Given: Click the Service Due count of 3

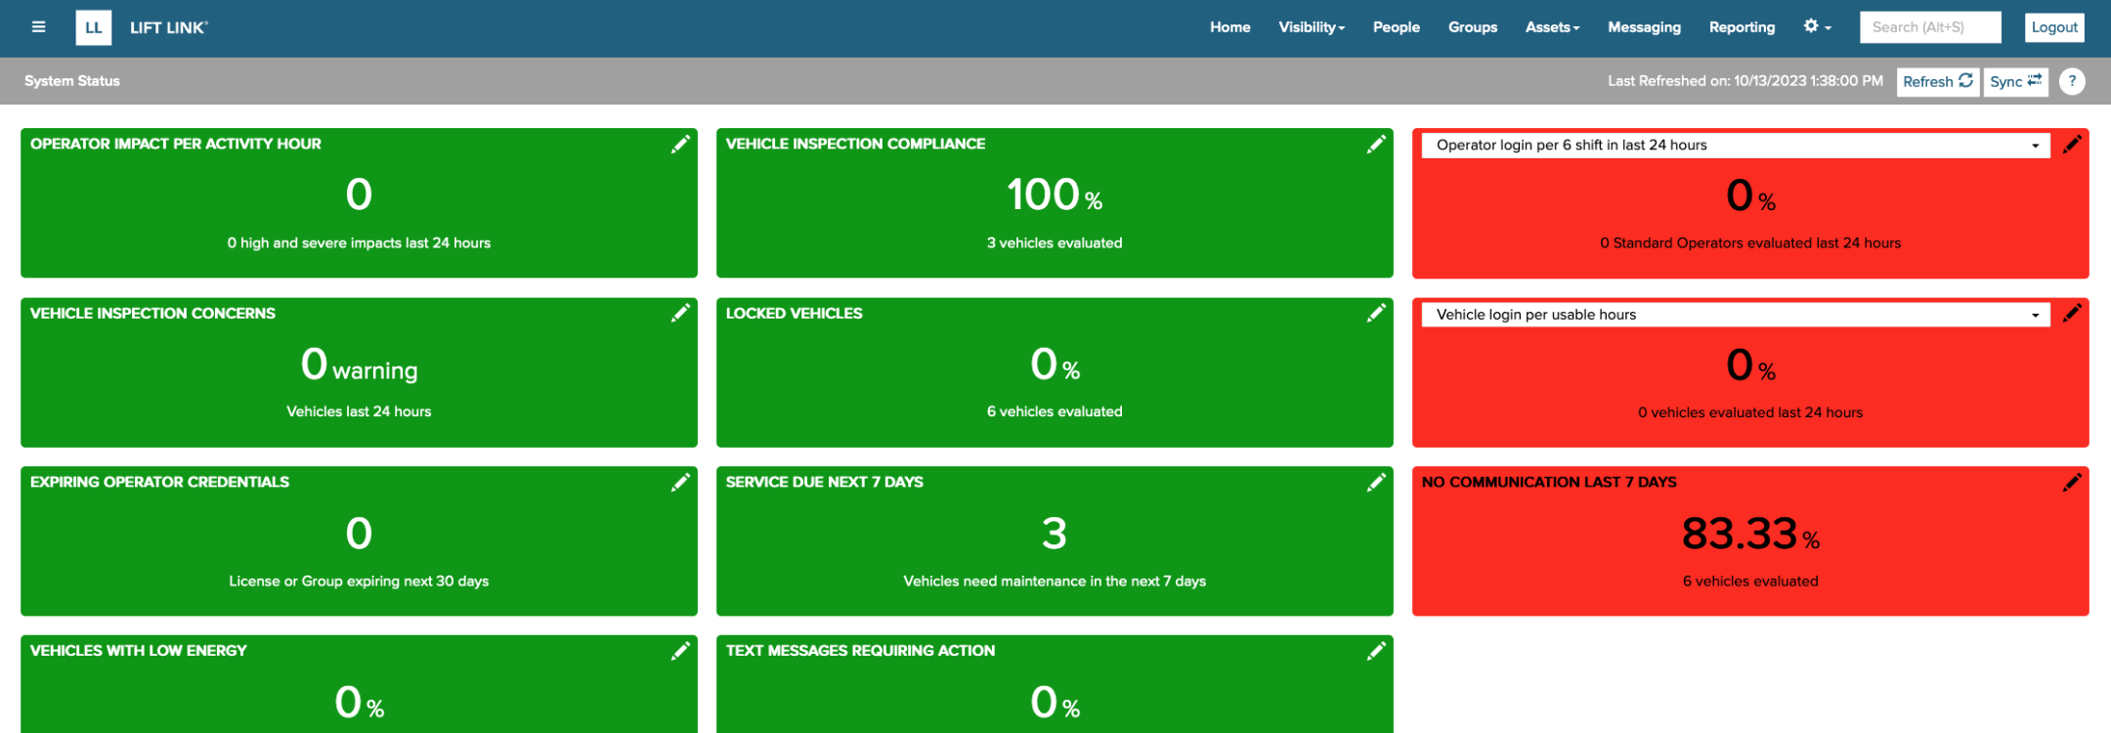Looking at the screenshot, I should point(1055,534).
